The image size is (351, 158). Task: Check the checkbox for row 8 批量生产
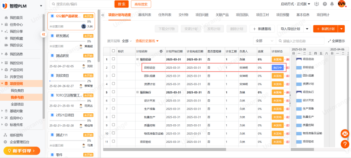(x=114, y=117)
